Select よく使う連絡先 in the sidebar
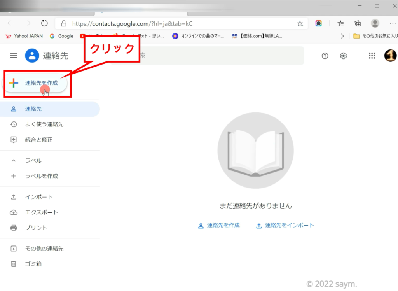Screen dimensions: 398x291 click(x=44, y=124)
